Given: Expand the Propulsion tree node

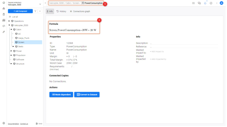Looking at the screenshot, I should [11, 55].
